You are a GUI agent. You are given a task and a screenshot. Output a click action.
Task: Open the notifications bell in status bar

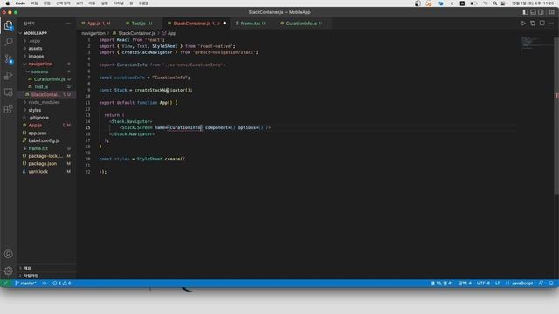pyautogui.click(x=551, y=283)
